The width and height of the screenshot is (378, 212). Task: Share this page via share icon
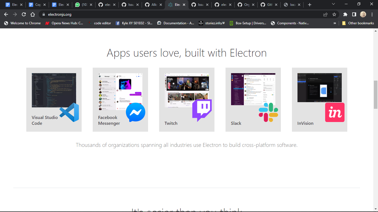pos(325,14)
